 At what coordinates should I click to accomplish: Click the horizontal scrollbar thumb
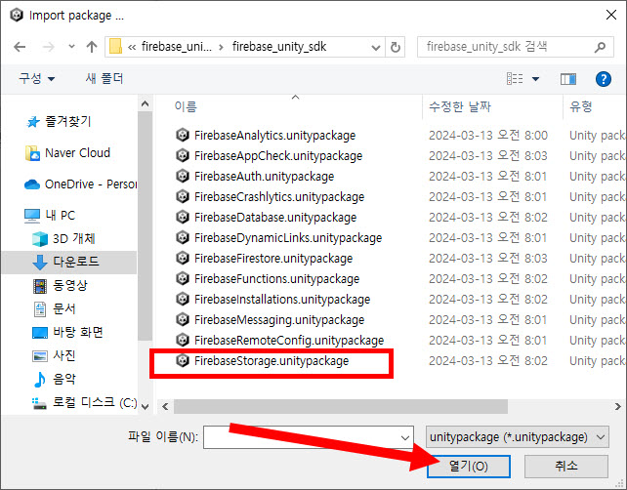point(341,407)
